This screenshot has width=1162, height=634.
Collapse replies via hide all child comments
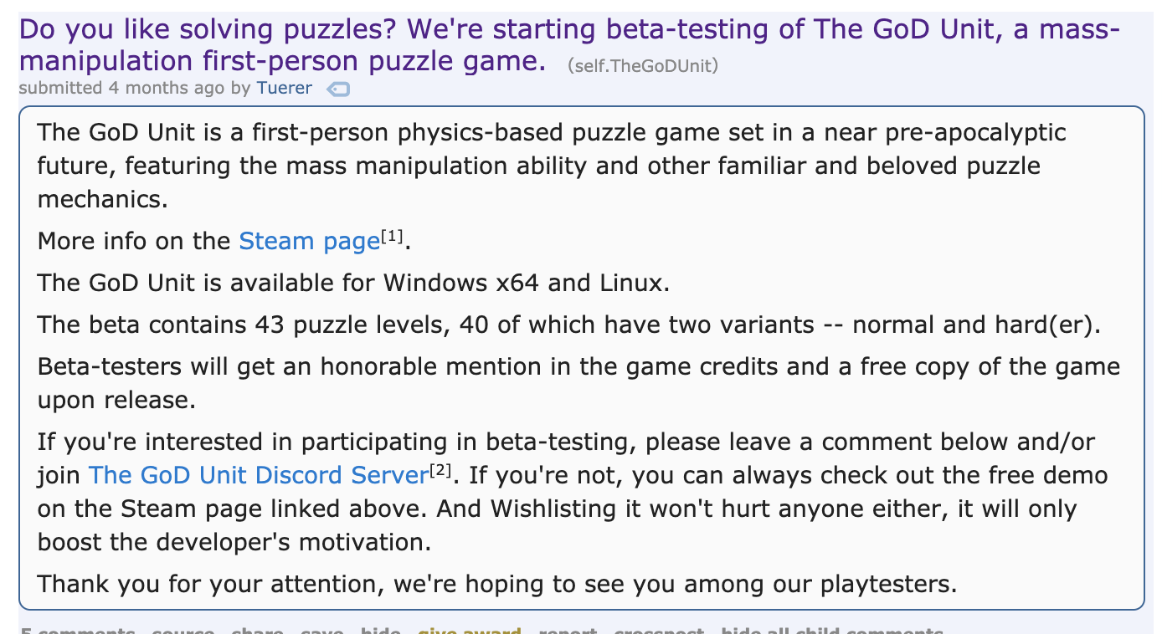pos(832,630)
